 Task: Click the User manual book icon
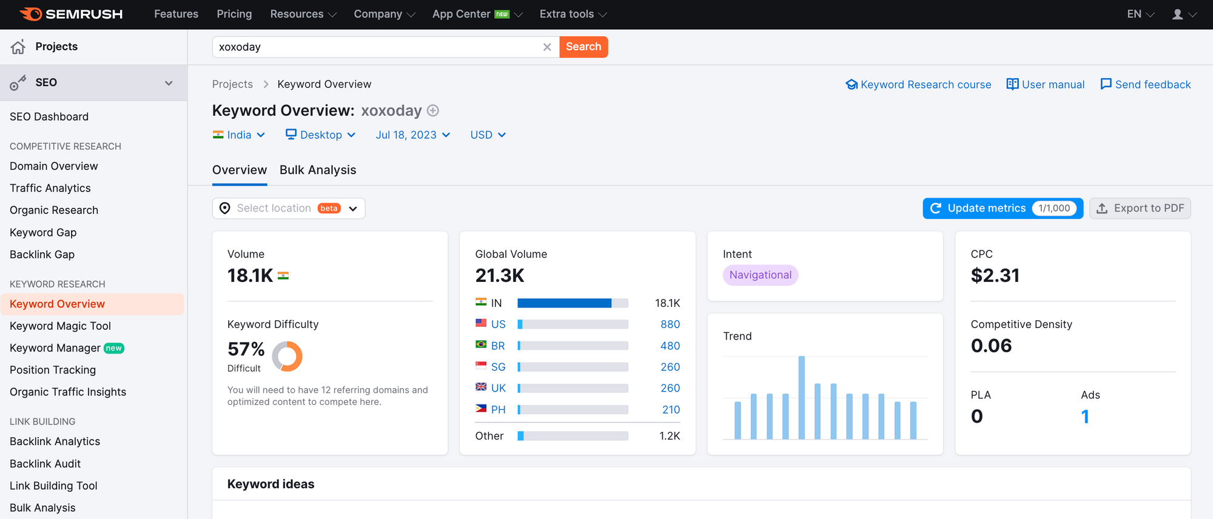tap(1012, 84)
